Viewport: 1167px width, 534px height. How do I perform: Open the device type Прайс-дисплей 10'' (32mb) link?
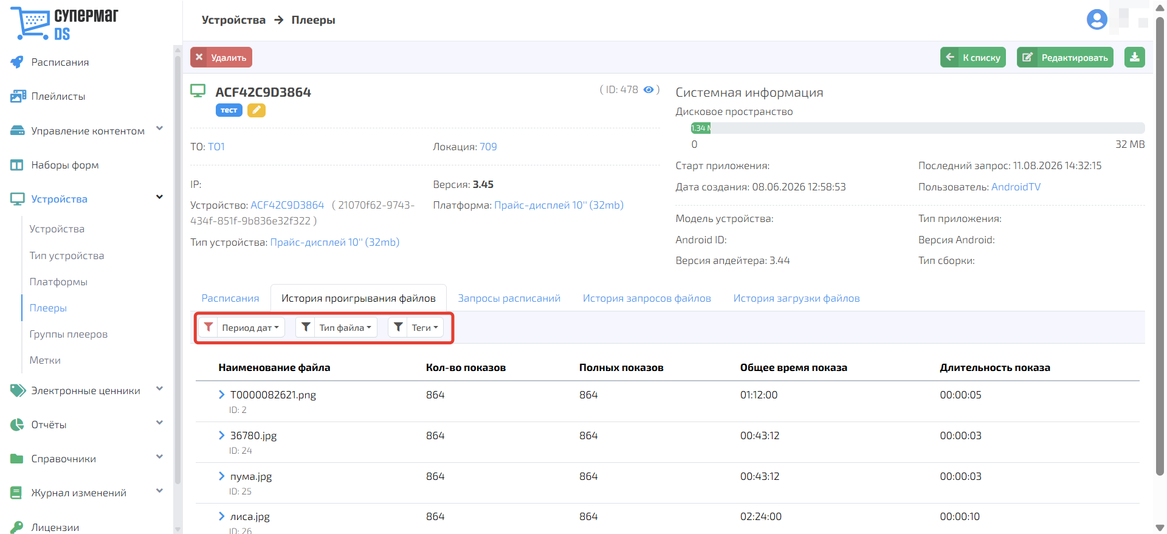tap(335, 242)
